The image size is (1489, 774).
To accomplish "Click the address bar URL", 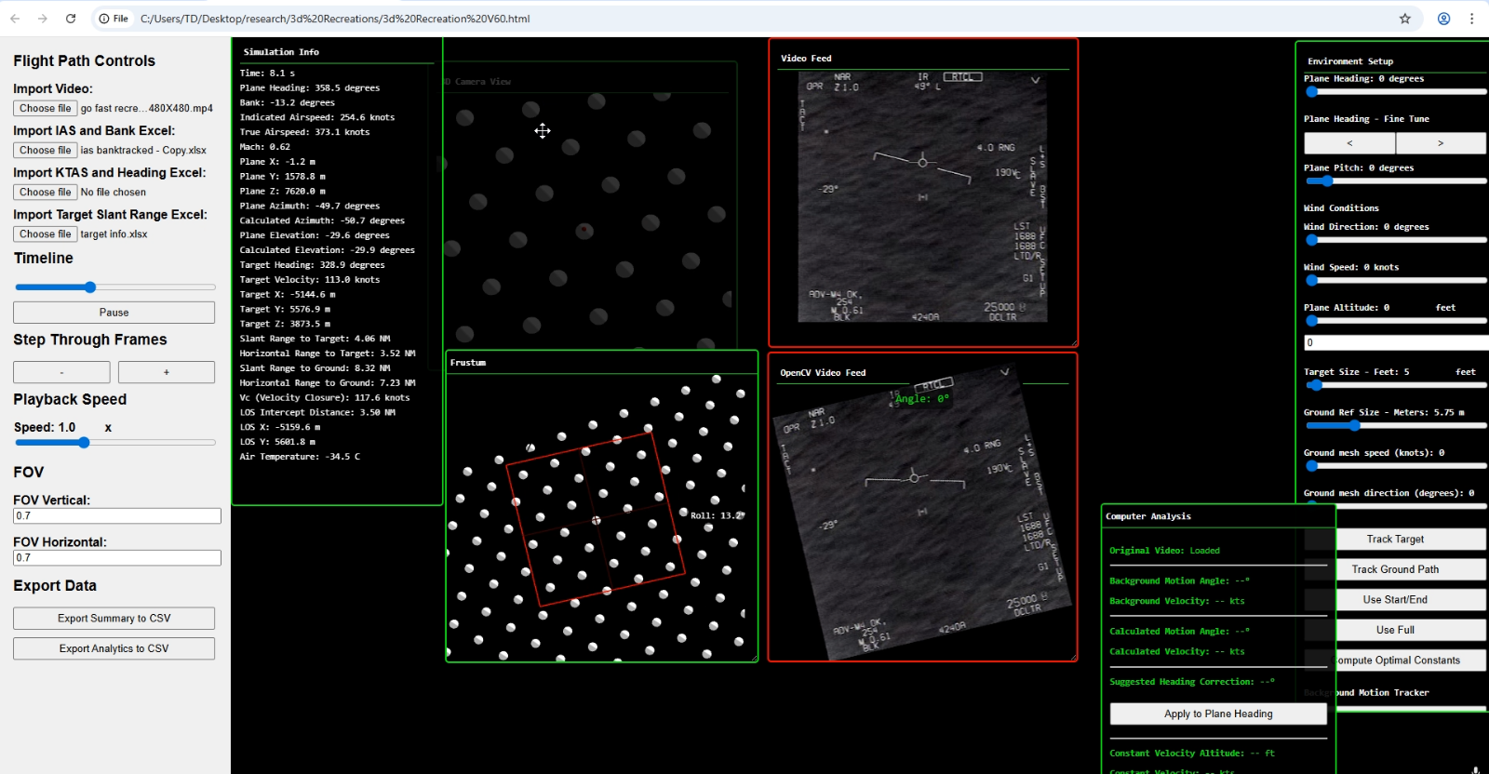I will pyautogui.click(x=335, y=19).
